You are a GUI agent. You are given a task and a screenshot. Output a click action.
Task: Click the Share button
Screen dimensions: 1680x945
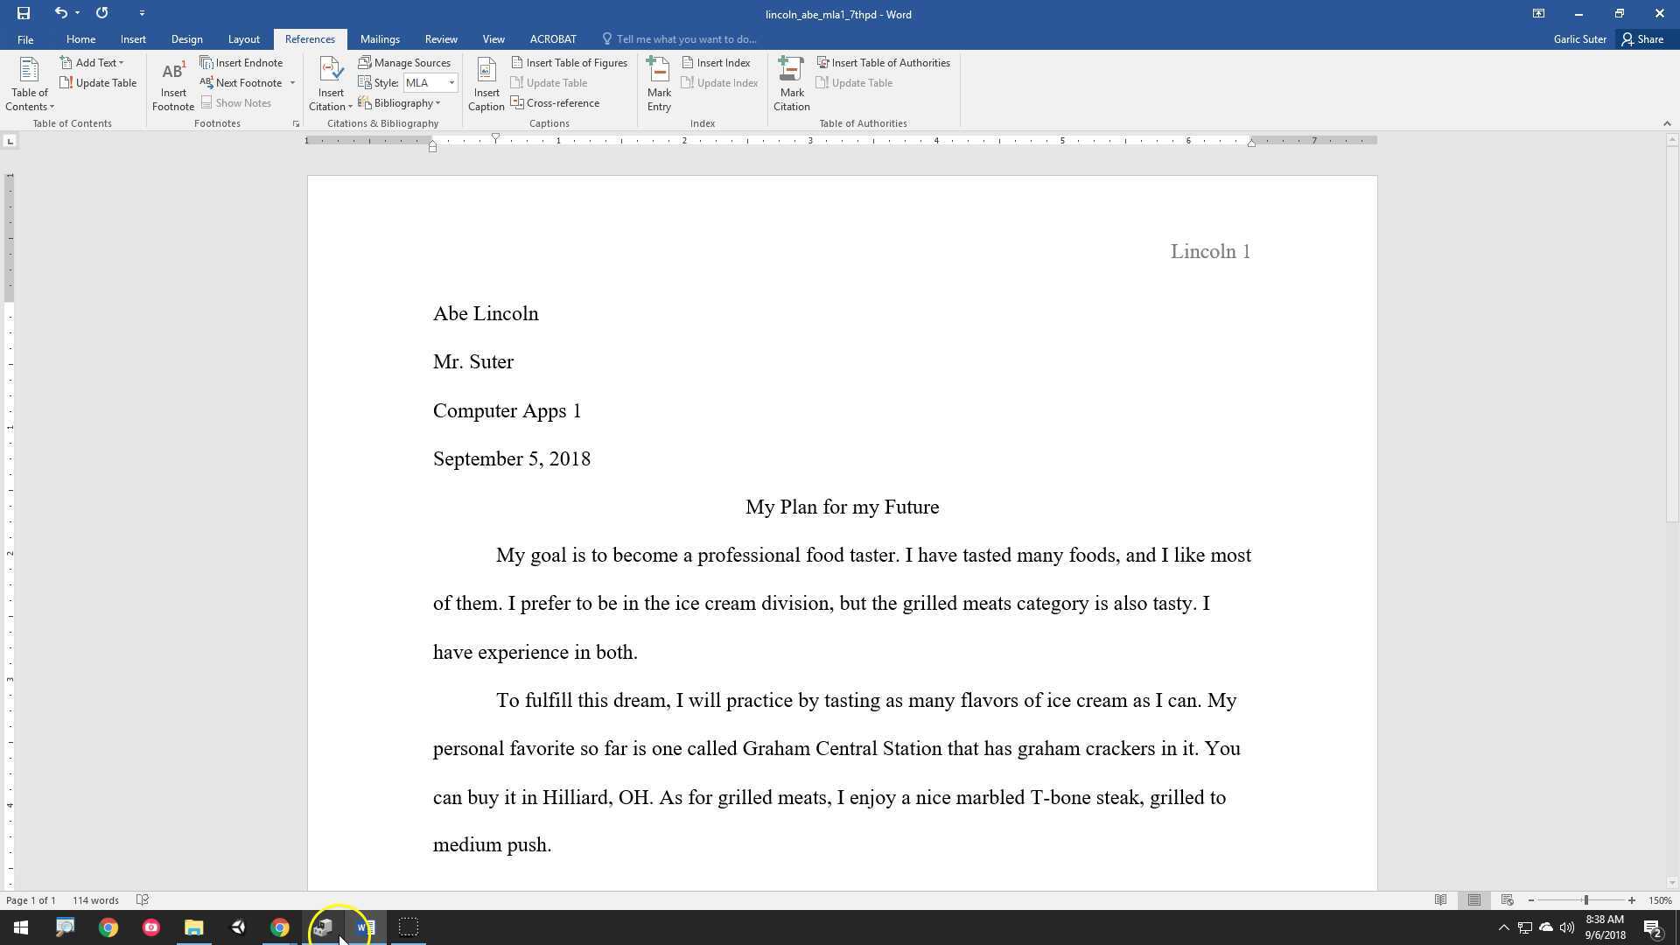(1643, 38)
